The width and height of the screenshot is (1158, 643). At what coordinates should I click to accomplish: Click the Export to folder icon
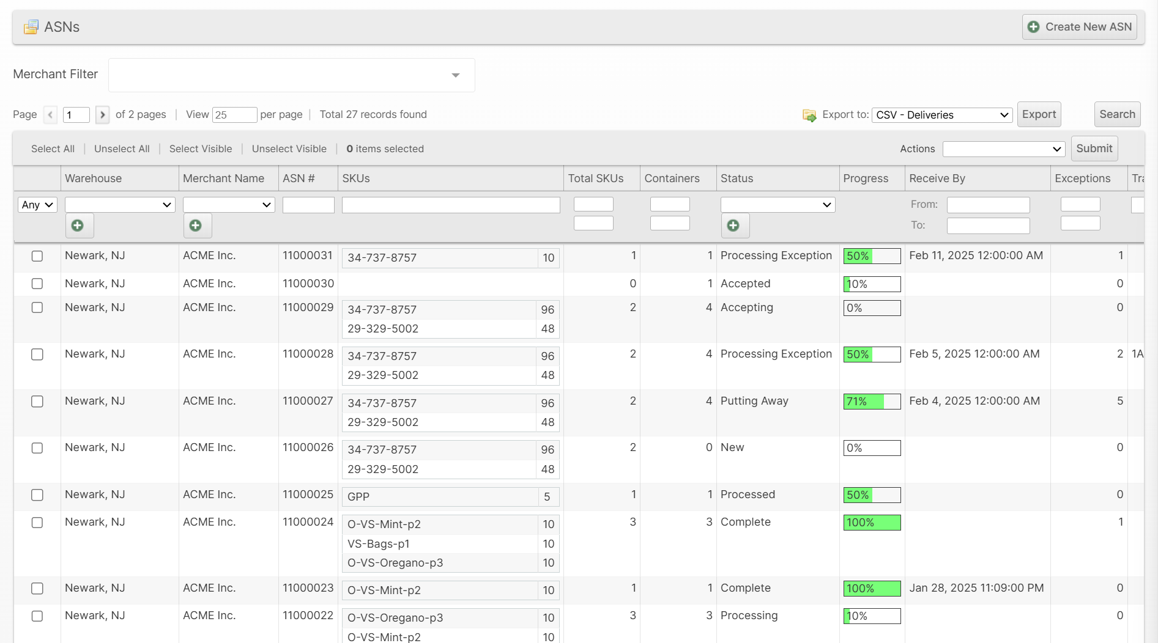click(809, 115)
